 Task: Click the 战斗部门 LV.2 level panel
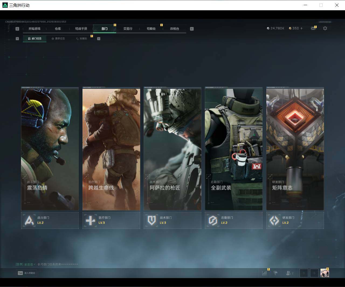[x=50, y=220]
